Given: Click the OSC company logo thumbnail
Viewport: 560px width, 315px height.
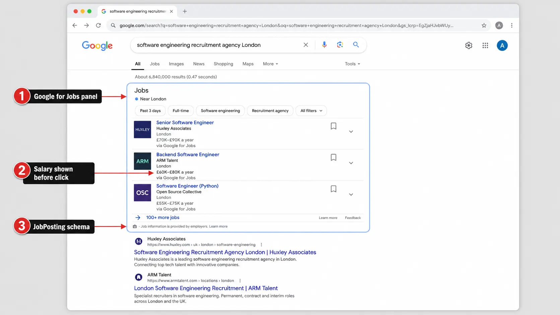Looking at the screenshot, I should click(142, 192).
